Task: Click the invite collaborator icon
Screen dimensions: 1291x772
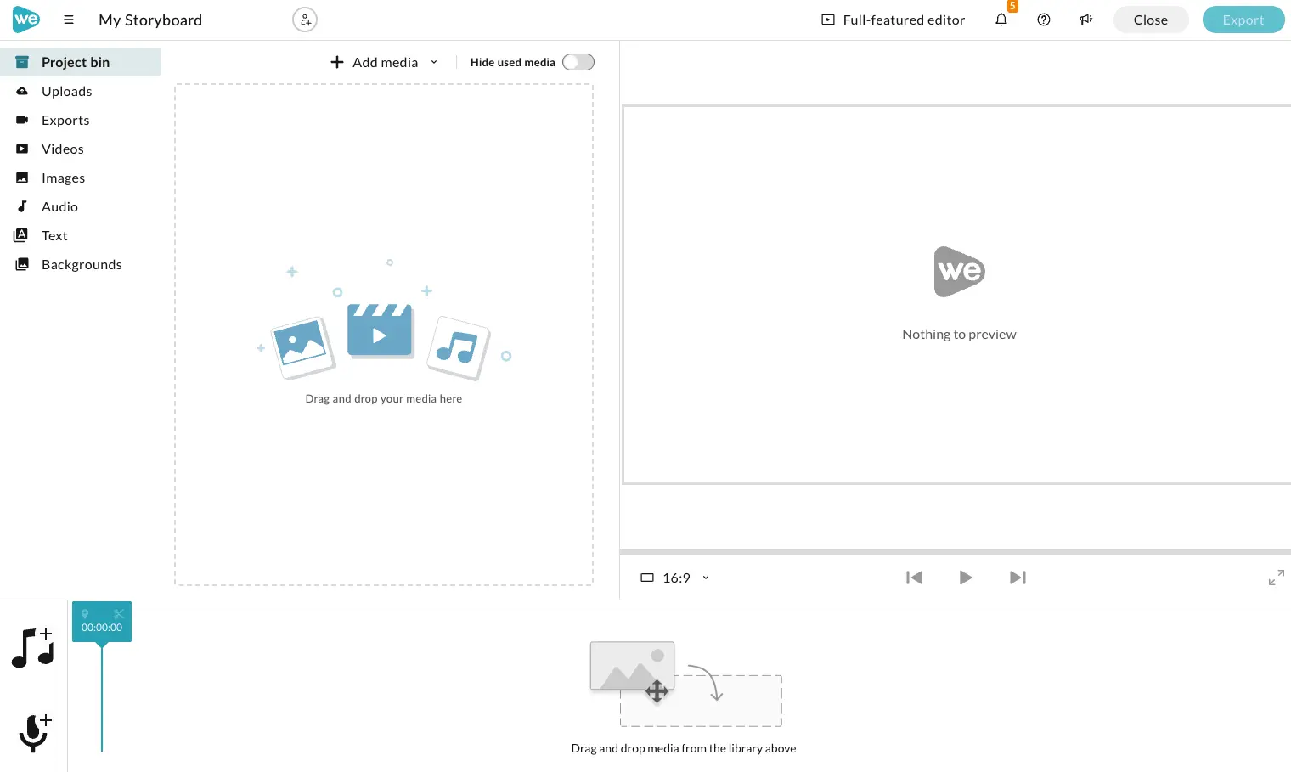Action: (x=305, y=20)
